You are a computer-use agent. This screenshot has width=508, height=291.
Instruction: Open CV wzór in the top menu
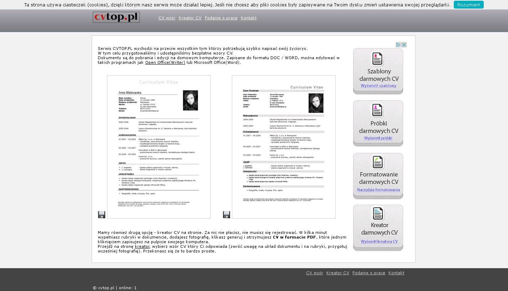tap(167, 18)
